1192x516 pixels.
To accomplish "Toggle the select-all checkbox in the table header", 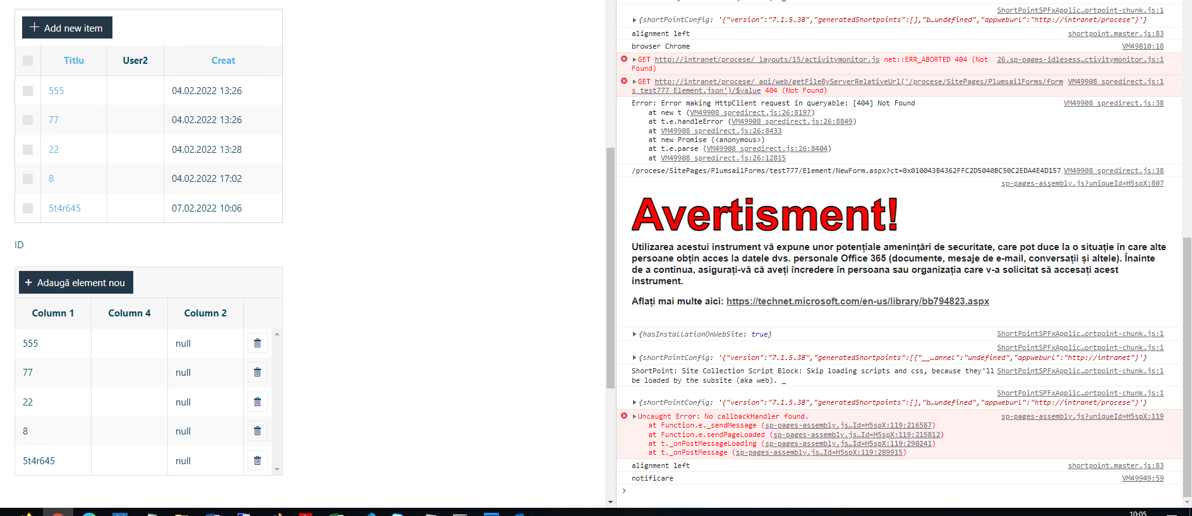I will (28, 61).
